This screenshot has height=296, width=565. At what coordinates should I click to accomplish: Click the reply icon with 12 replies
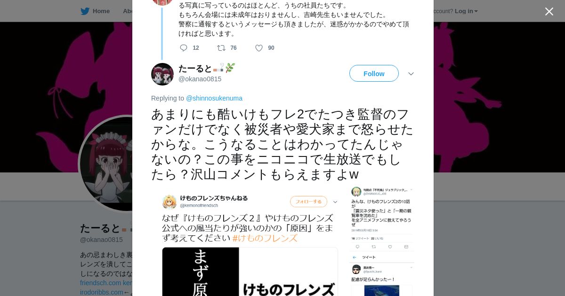184,48
